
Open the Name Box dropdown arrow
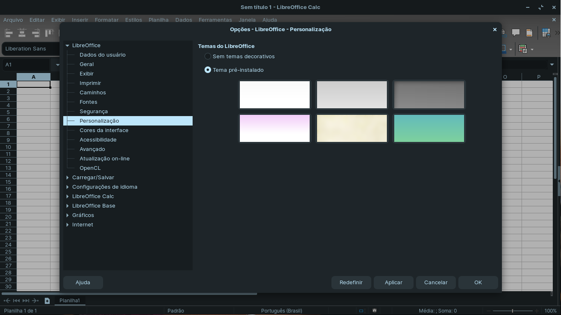coord(57,64)
